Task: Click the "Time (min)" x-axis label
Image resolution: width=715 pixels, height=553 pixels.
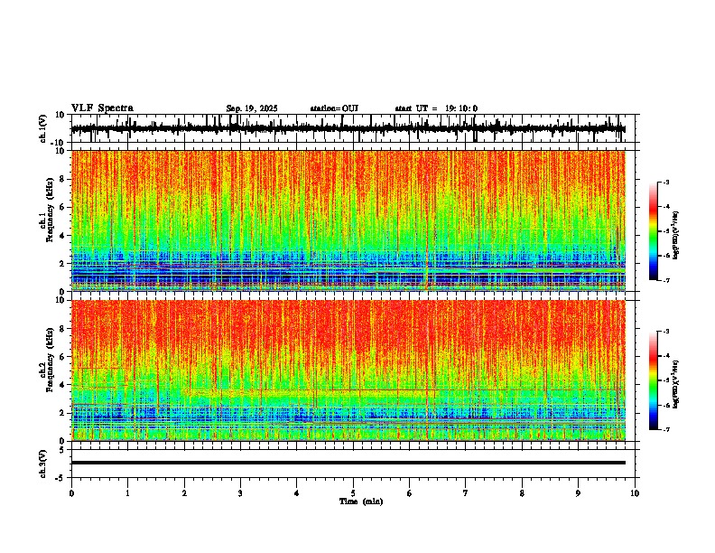Action: 361,501
